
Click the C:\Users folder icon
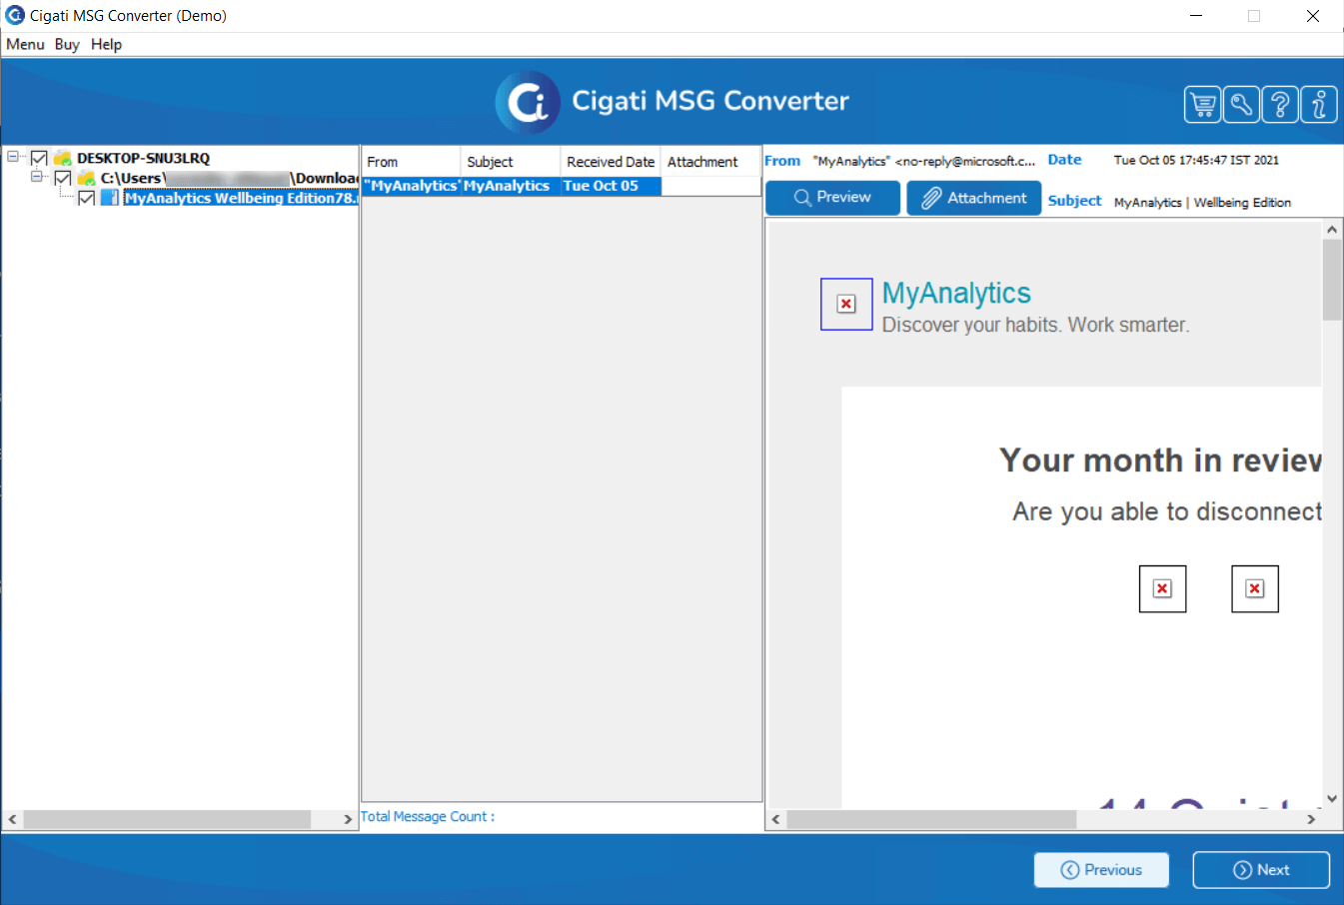(86, 178)
